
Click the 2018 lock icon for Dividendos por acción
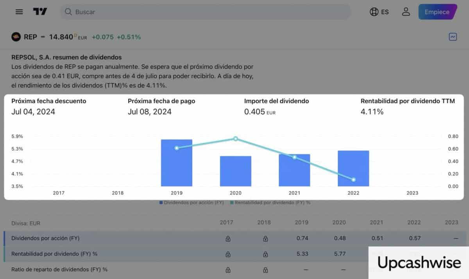coord(265,239)
